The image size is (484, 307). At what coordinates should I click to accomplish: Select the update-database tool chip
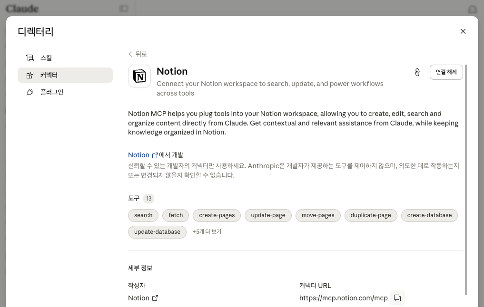157,232
